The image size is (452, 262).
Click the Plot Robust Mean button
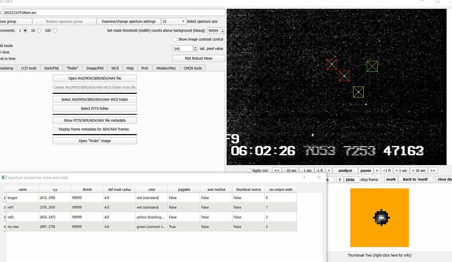(x=199, y=58)
